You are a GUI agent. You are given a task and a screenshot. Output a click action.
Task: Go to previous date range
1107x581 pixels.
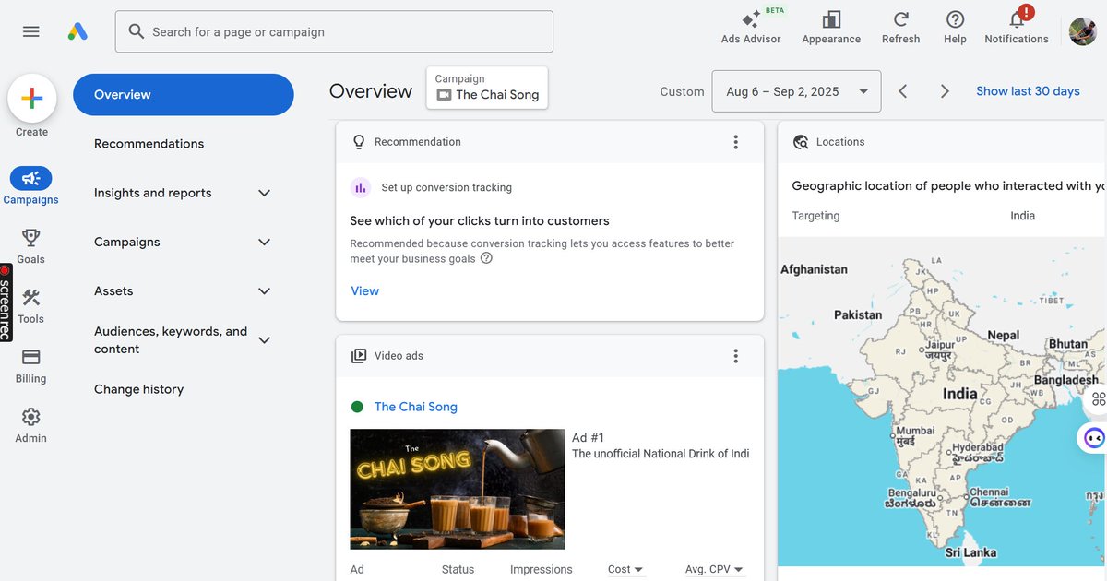pos(903,91)
